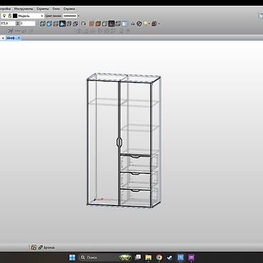The width and height of the screenshot is (263, 263).
Task: Click the Бронза material button
Action: point(46,247)
